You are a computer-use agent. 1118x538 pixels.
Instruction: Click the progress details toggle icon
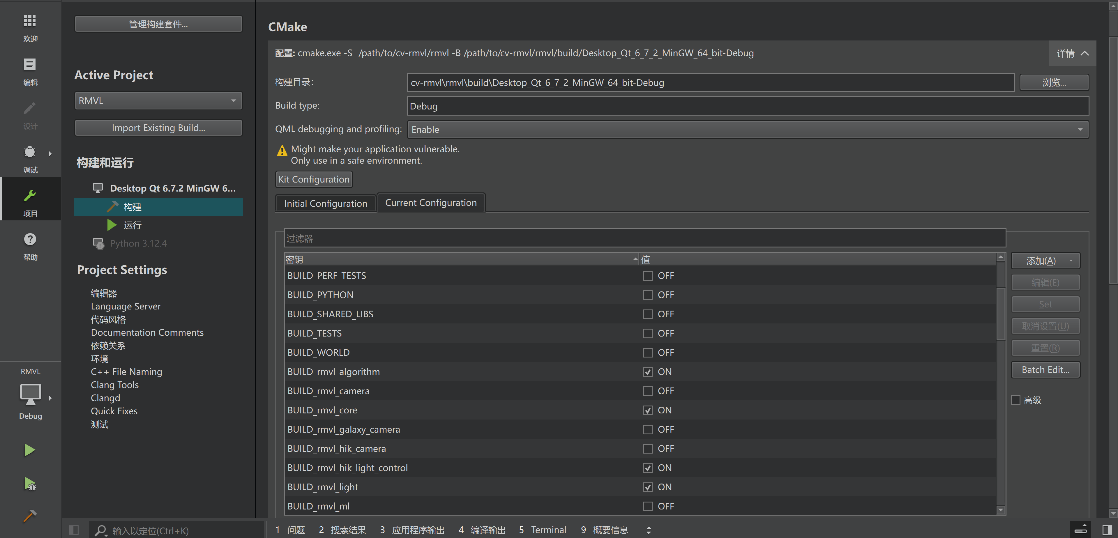pos(1080,529)
